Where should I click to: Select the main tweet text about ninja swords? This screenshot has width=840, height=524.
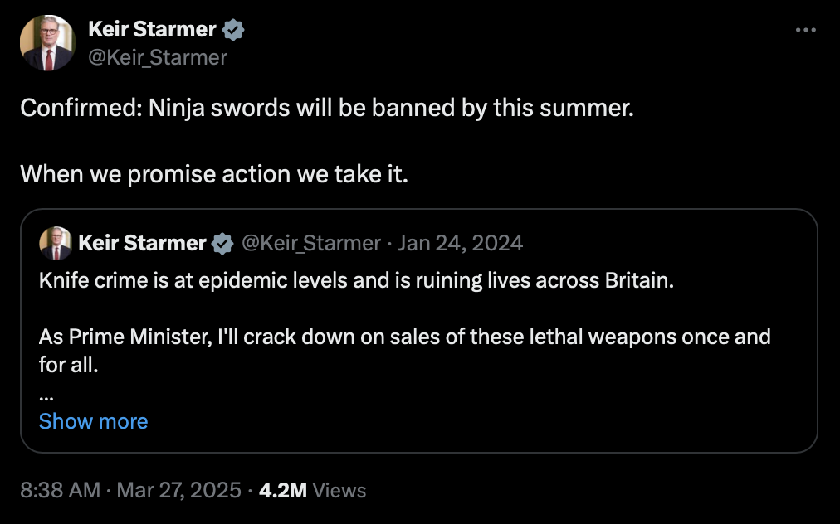point(326,108)
